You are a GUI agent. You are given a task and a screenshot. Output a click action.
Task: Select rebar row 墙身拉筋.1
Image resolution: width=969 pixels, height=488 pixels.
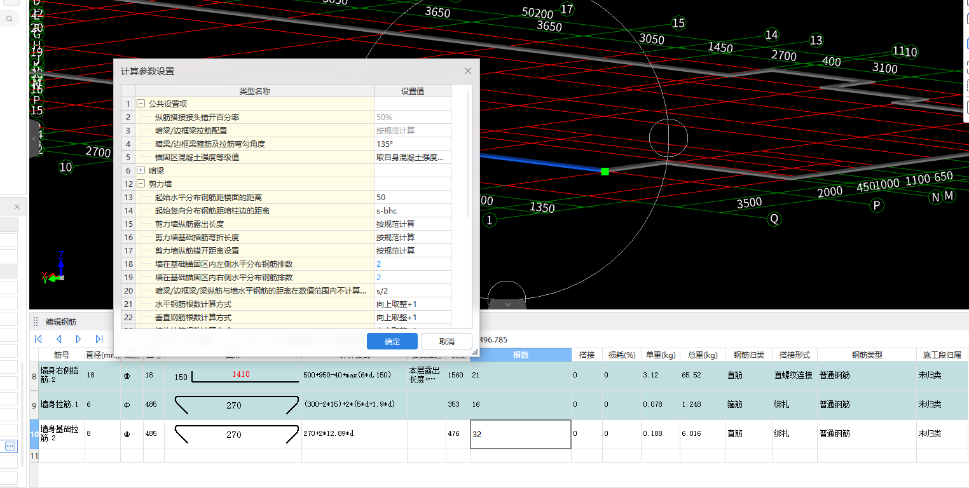click(x=62, y=405)
